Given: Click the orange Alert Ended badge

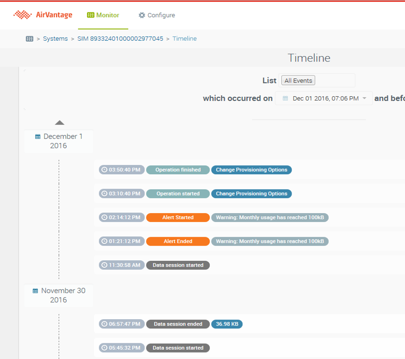Looking at the screenshot, I should [x=178, y=241].
